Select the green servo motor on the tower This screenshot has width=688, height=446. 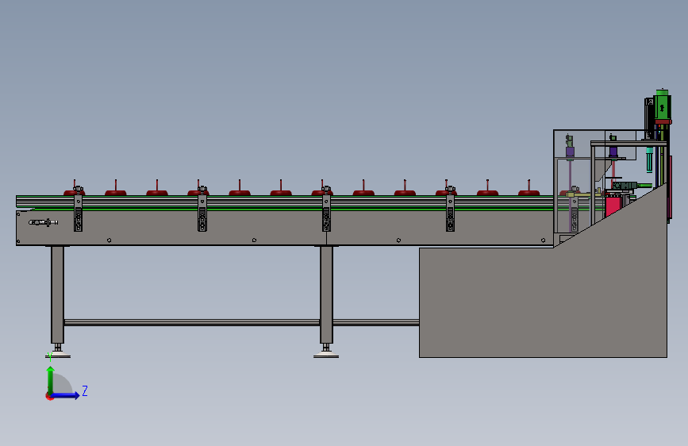[662, 106]
